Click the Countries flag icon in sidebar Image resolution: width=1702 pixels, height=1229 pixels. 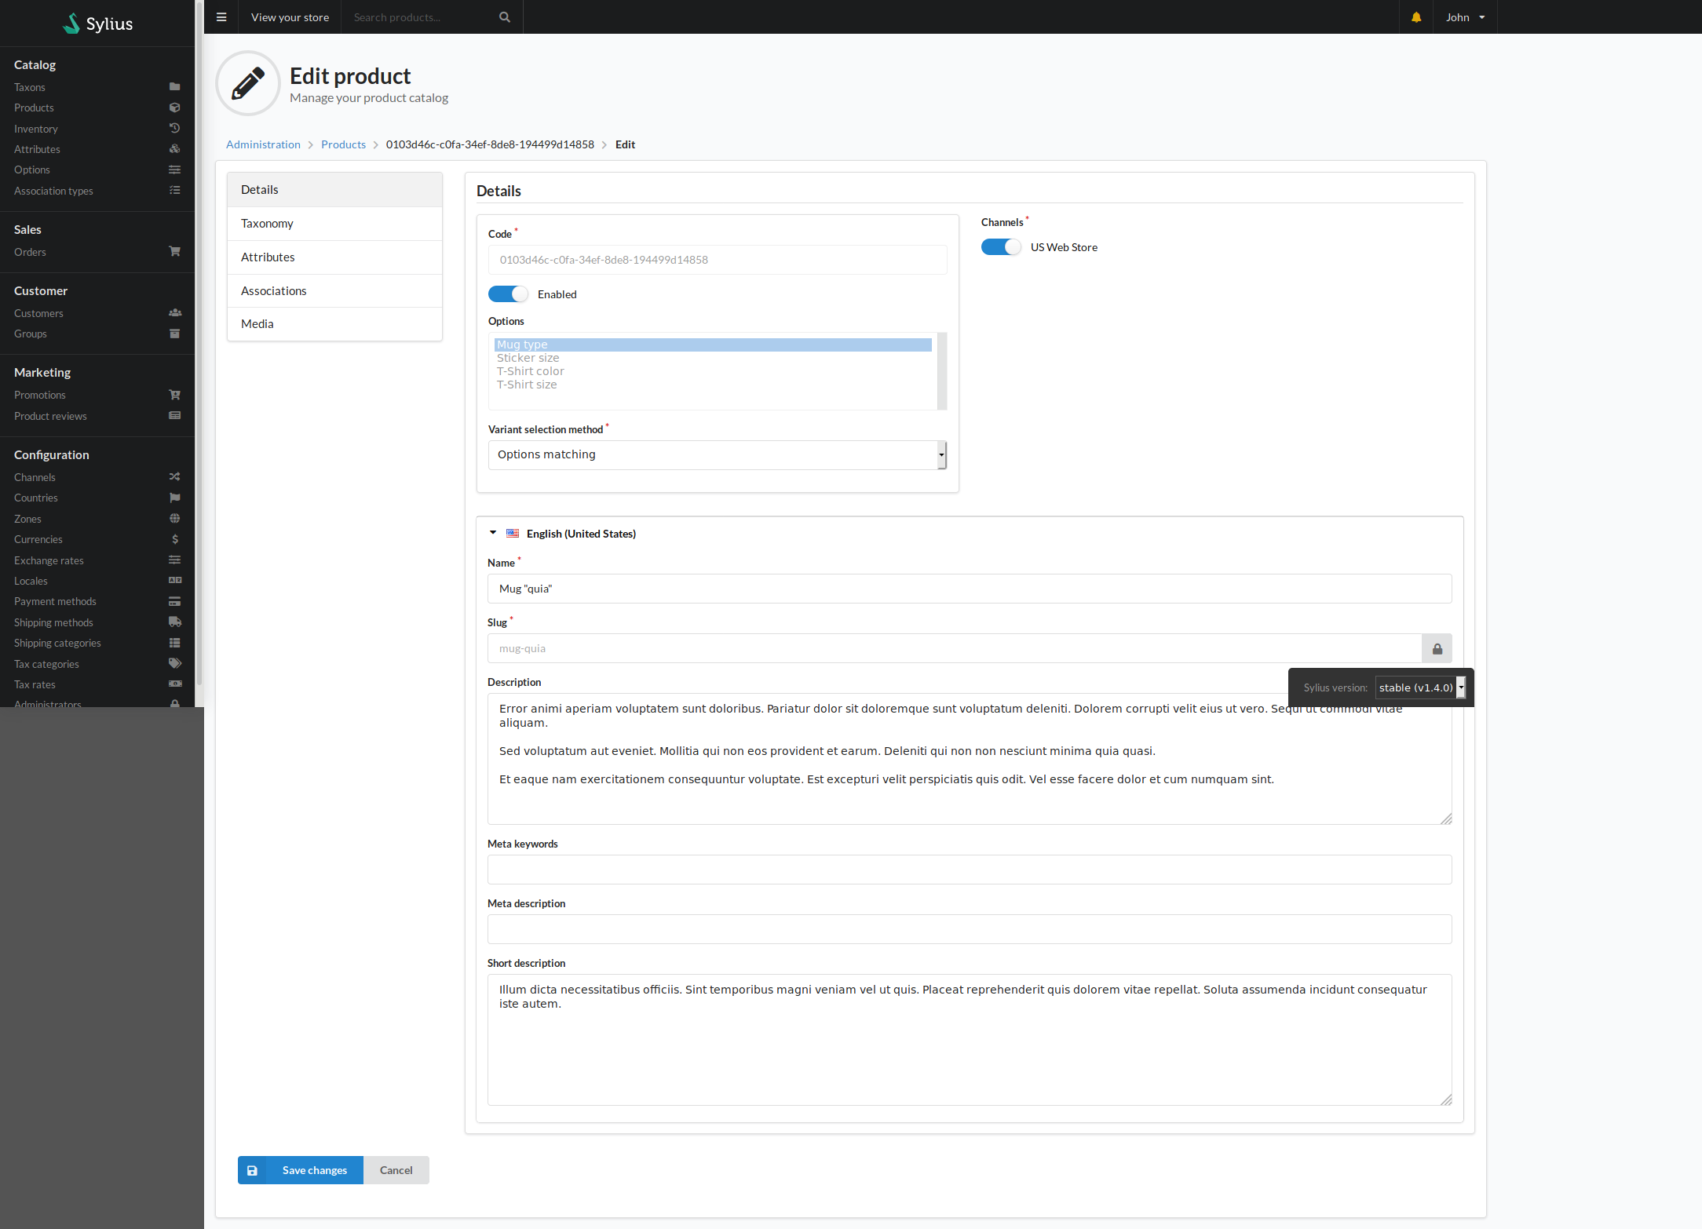pyautogui.click(x=174, y=498)
